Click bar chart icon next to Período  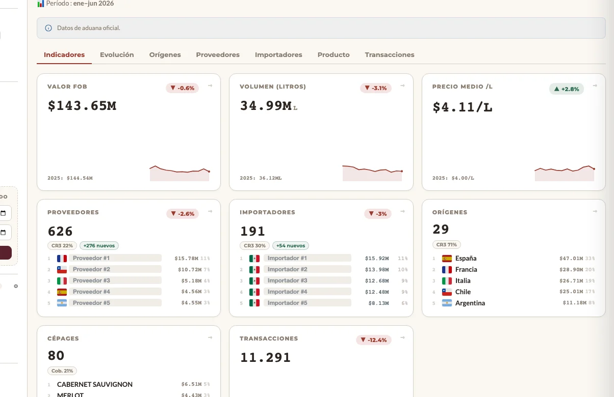pos(41,4)
